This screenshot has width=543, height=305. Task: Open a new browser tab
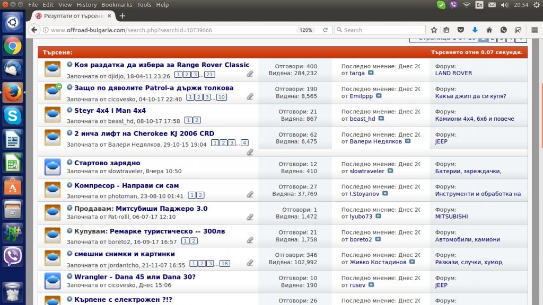click(x=122, y=16)
